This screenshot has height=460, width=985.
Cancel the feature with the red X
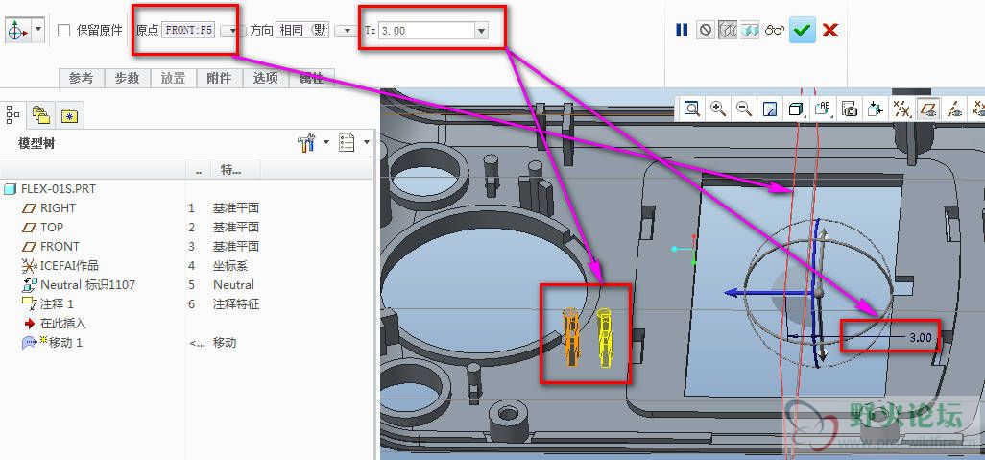830,30
